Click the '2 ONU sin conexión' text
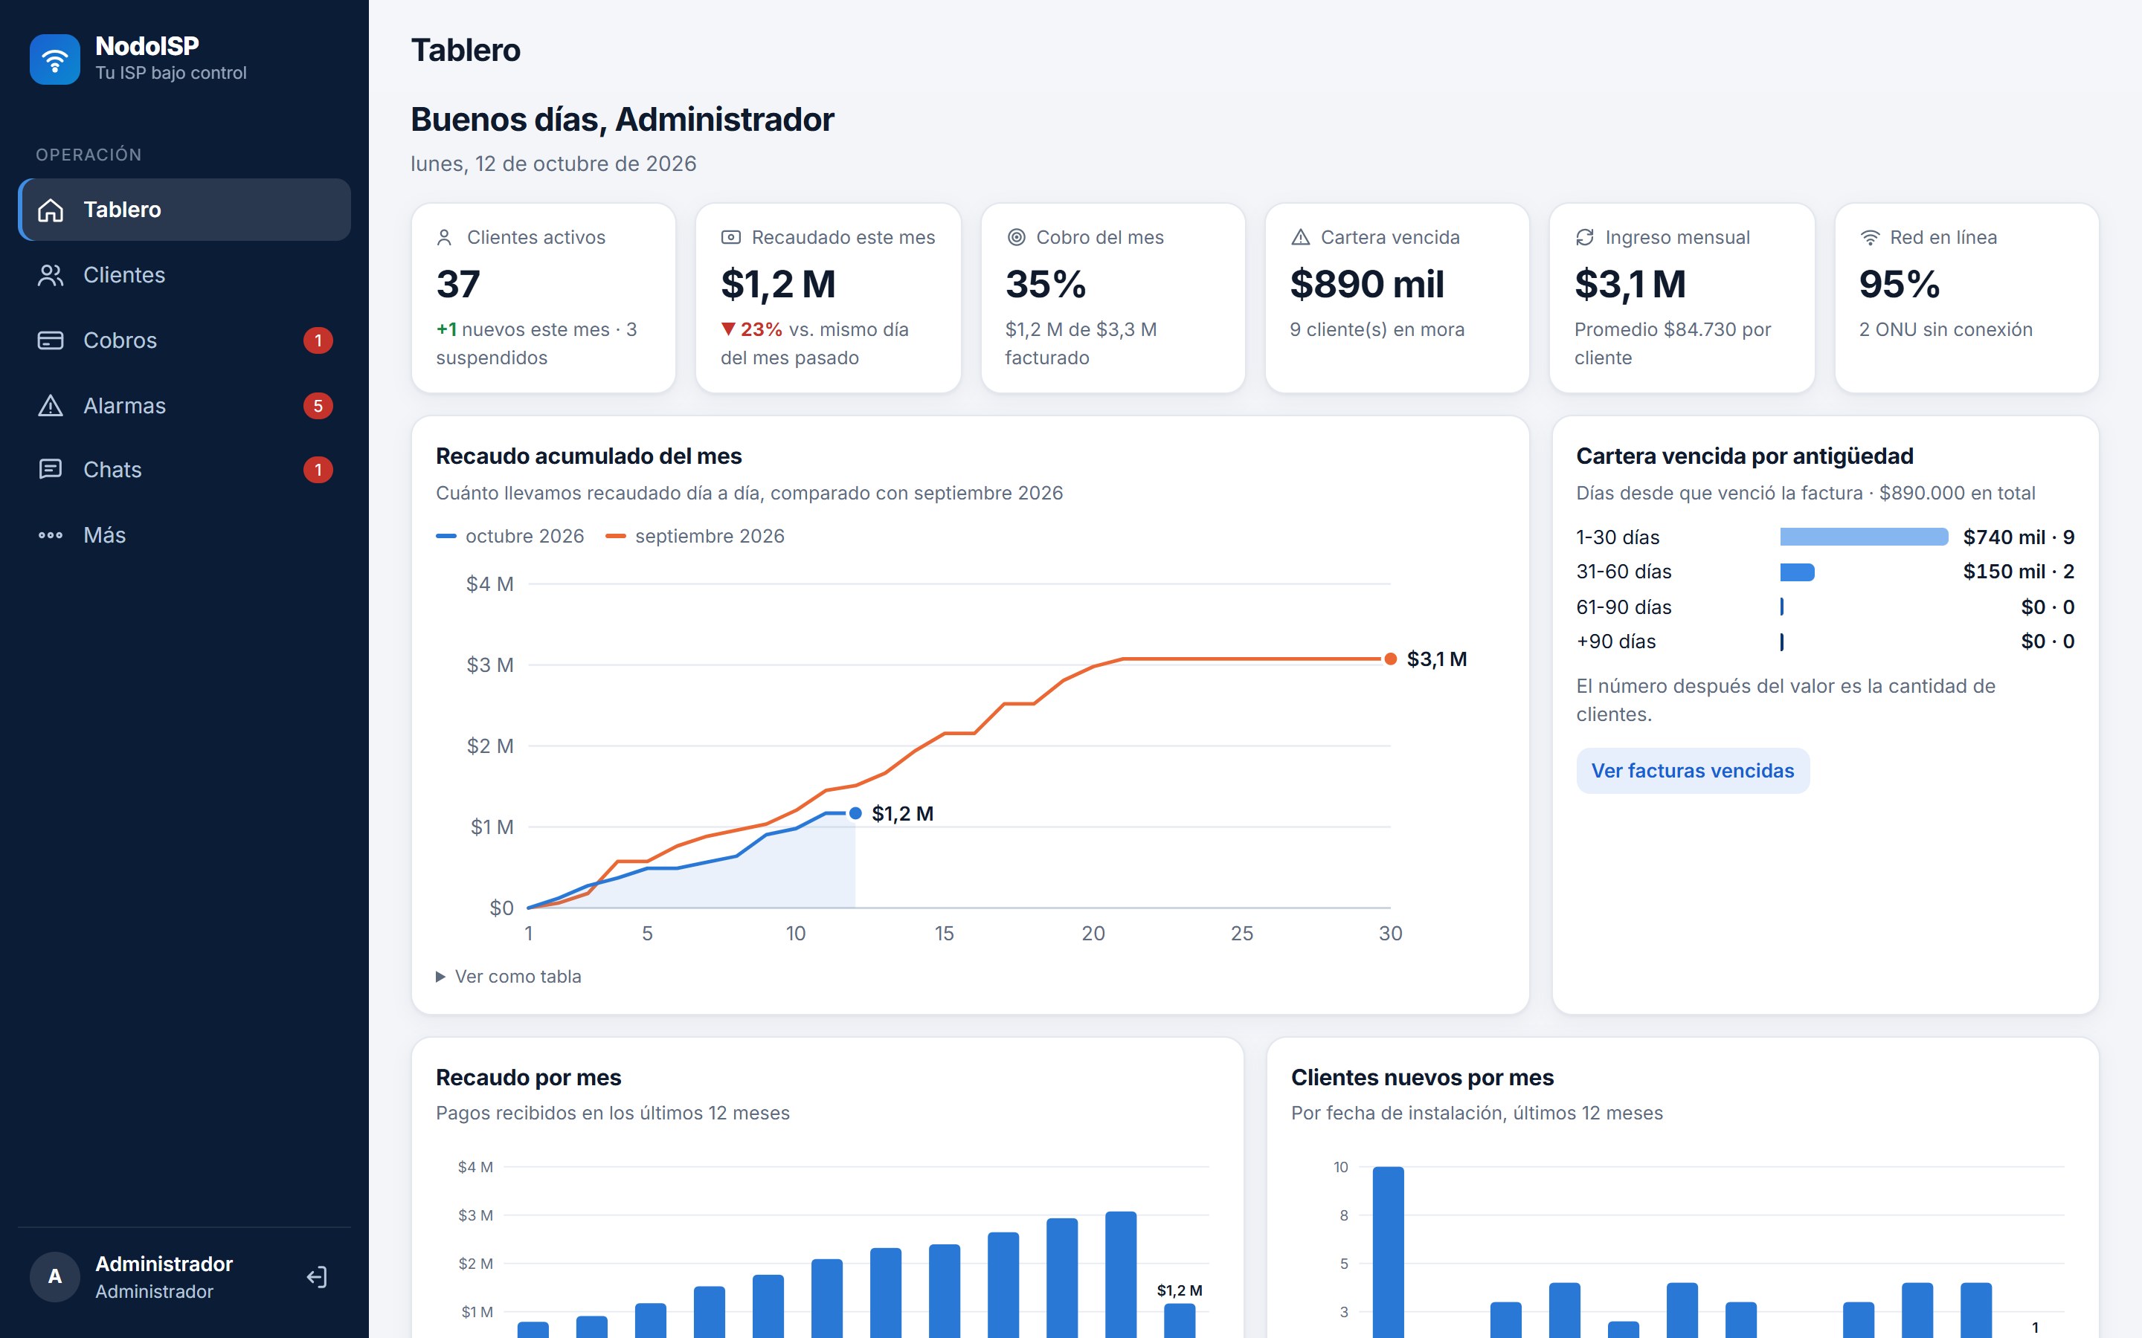Viewport: 2142px width, 1338px height. 1946,330
